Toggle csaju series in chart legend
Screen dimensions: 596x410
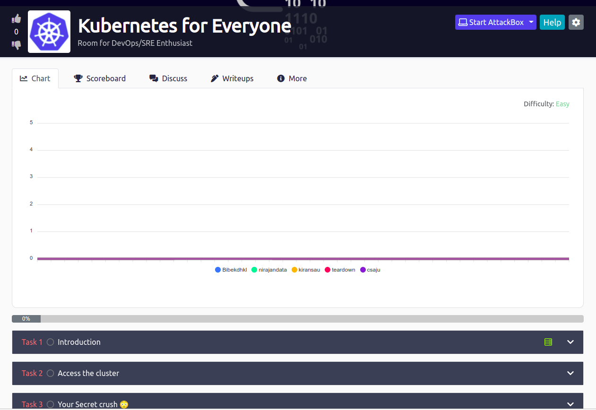pyautogui.click(x=370, y=270)
